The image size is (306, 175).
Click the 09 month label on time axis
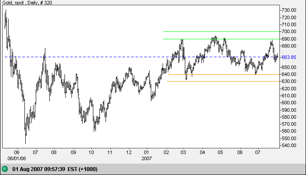pyautogui.click(x=73, y=152)
